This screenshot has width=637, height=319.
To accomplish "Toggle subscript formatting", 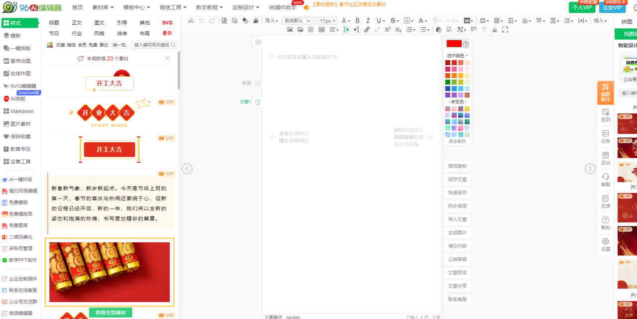I will coord(398,30).
